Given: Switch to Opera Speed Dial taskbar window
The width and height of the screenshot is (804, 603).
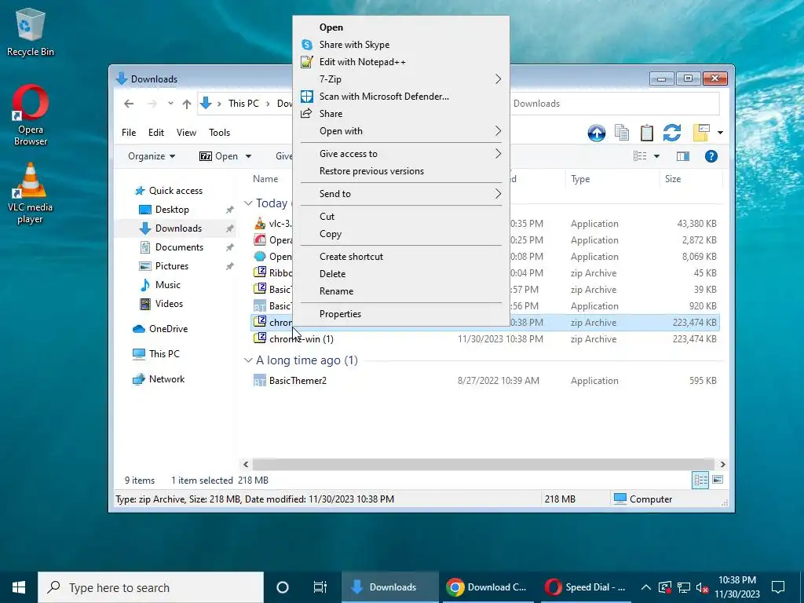Looking at the screenshot, I should (585, 587).
